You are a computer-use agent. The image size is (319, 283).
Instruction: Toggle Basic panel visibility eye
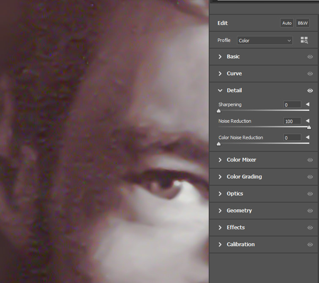310,57
